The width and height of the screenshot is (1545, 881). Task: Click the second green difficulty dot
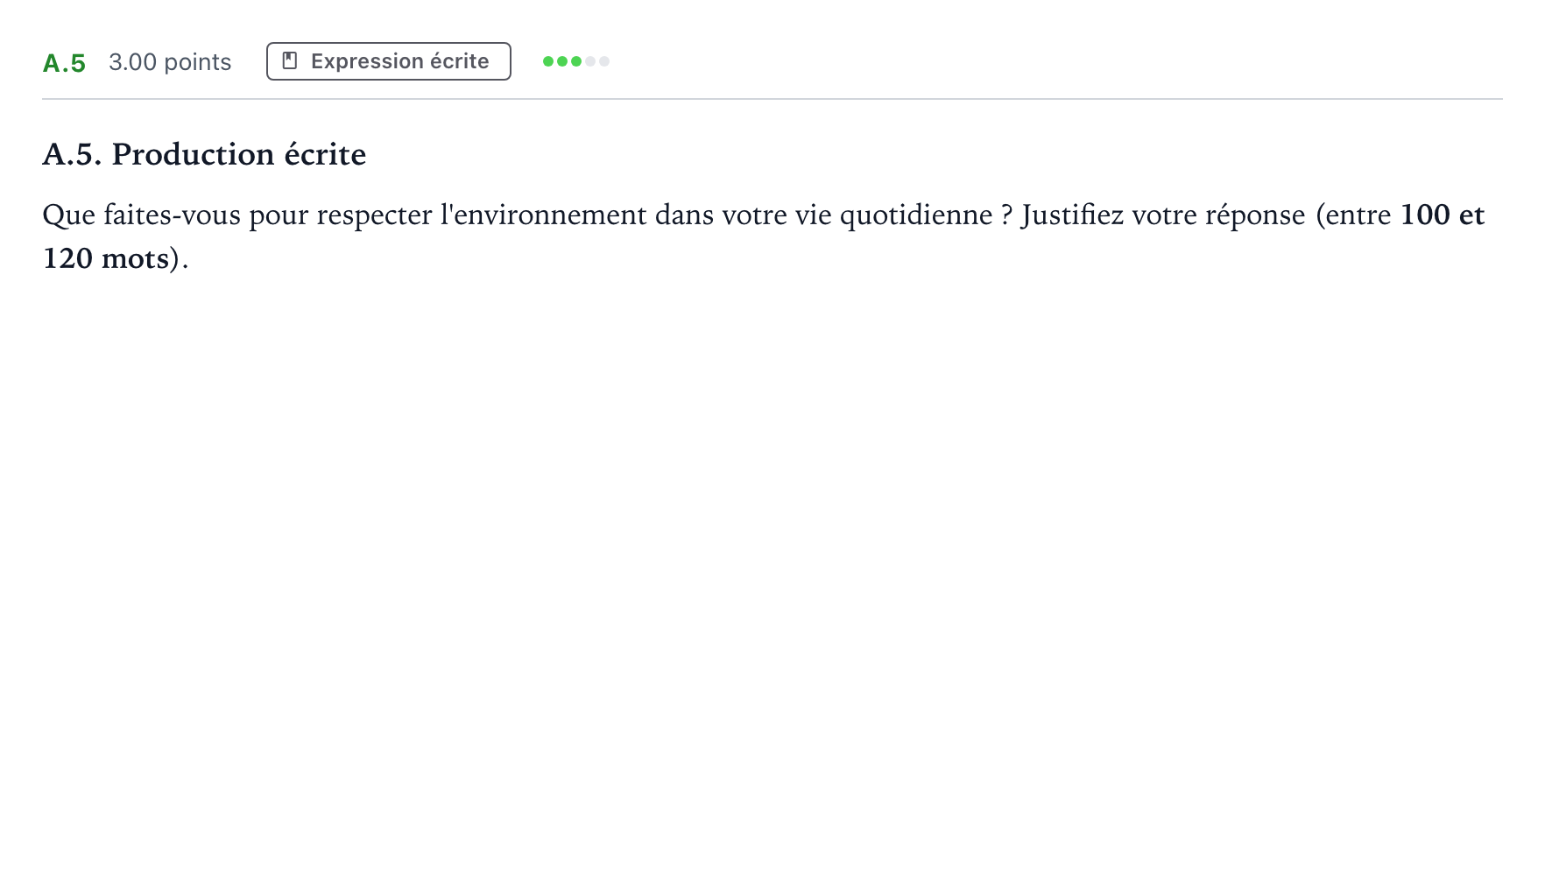coord(562,61)
